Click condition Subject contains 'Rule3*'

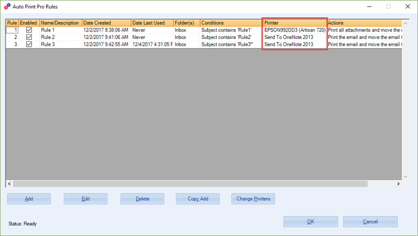coord(231,44)
